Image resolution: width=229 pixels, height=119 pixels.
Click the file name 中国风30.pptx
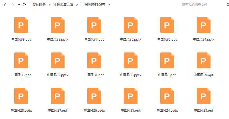[131, 75]
